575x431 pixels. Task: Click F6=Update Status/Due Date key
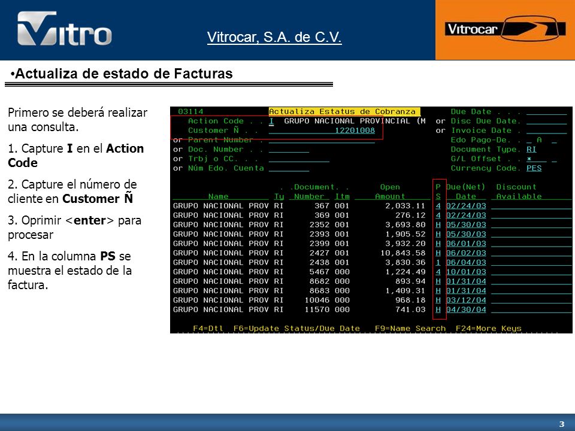pos(296,329)
